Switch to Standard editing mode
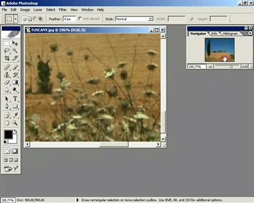 coord(7,151)
